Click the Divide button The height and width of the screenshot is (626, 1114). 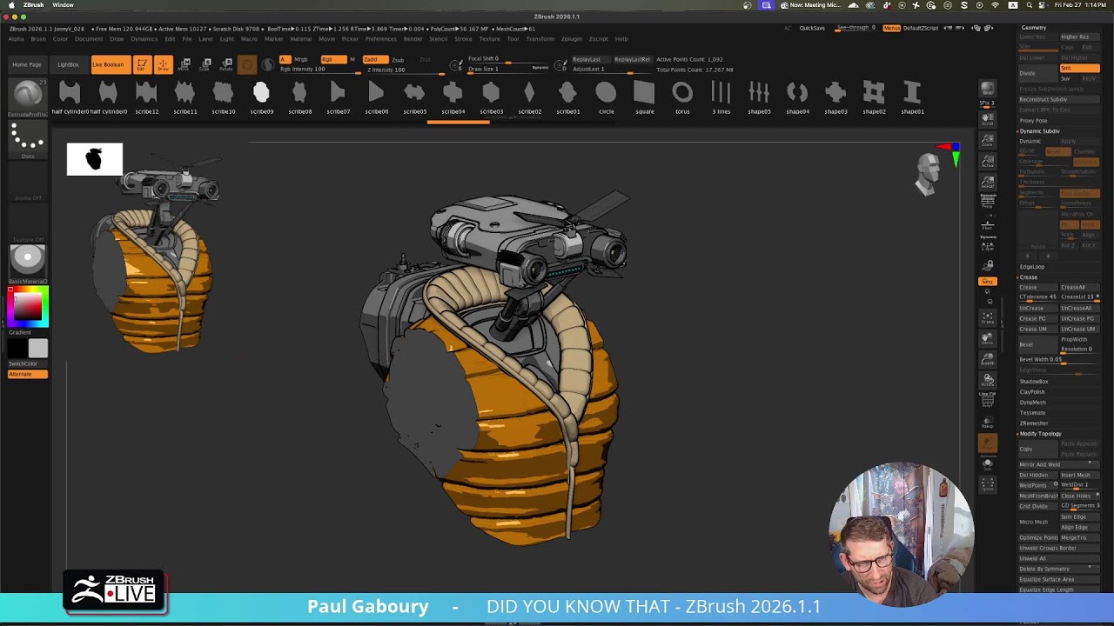(1037, 73)
